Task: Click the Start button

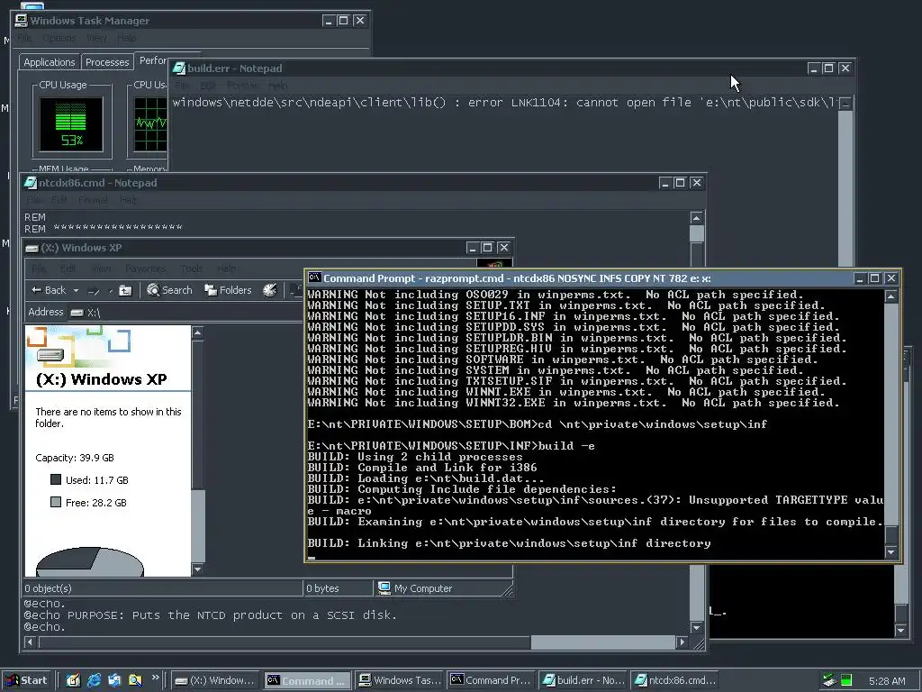Action: click(27, 680)
